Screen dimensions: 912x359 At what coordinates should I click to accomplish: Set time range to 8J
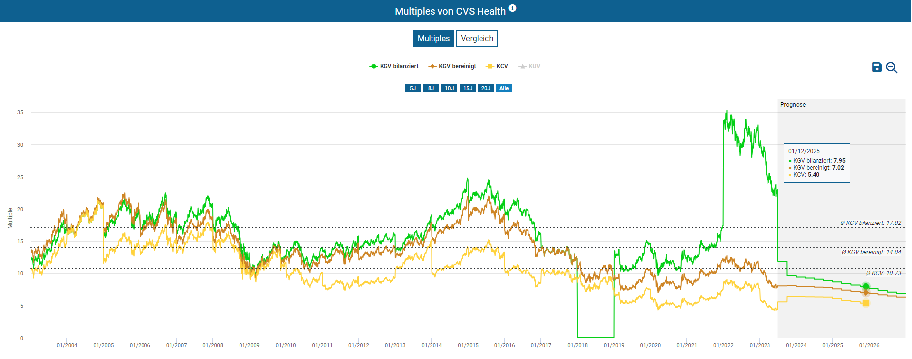coord(431,88)
